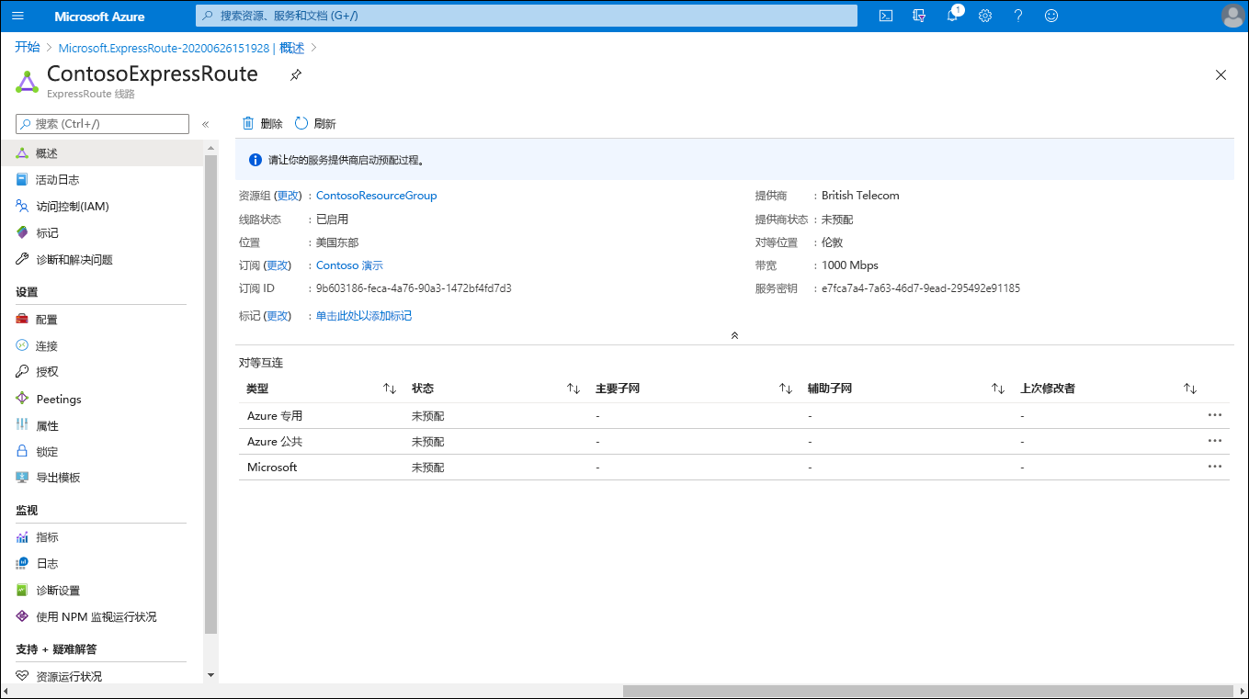Go to 开始 breadcrumb link
Screen dimensions: 1249x699
point(28,48)
